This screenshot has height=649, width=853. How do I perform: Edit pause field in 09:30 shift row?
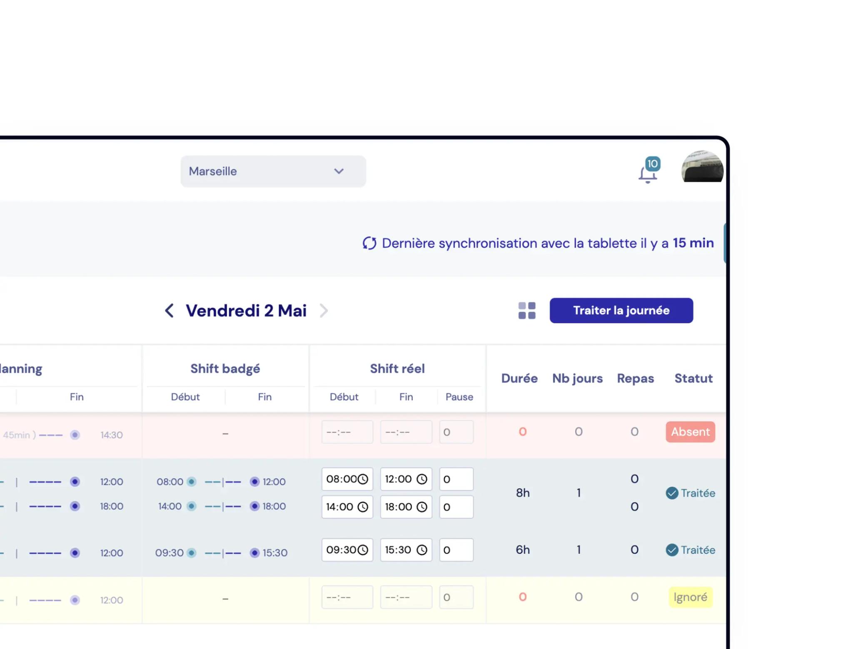click(456, 550)
